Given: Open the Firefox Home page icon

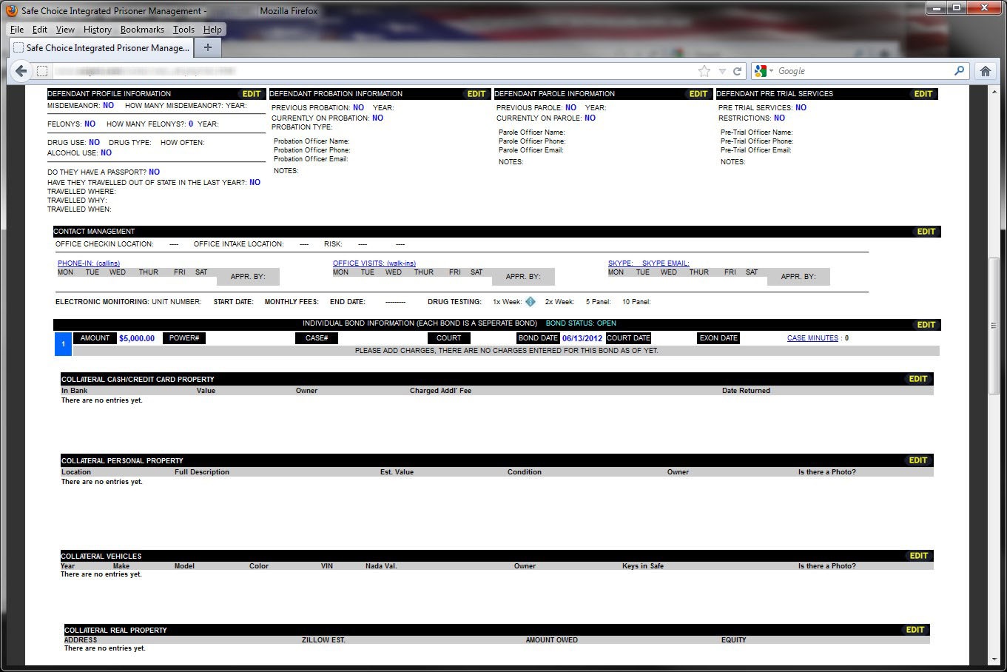Looking at the screenshot, I should (x=986, y=71).
